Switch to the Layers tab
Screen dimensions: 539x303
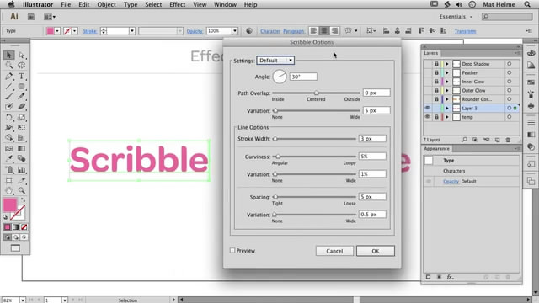[430, 53]
